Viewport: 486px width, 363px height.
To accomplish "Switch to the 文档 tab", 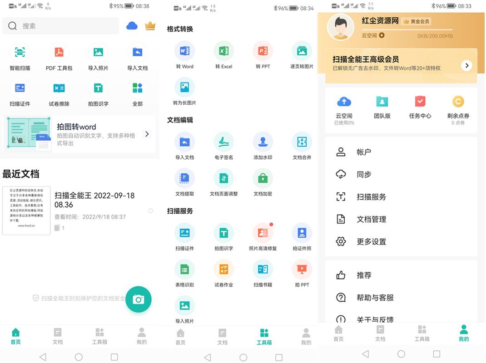I will [x=58, y=336].
